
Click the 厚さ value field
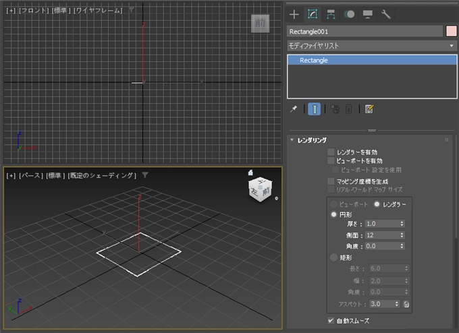(382, 224)
